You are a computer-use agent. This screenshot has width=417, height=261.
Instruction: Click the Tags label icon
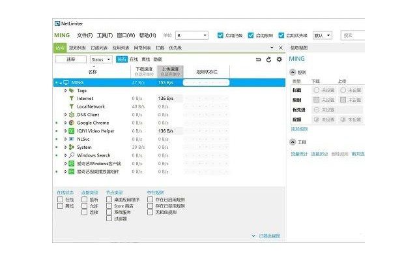(71, 91)
